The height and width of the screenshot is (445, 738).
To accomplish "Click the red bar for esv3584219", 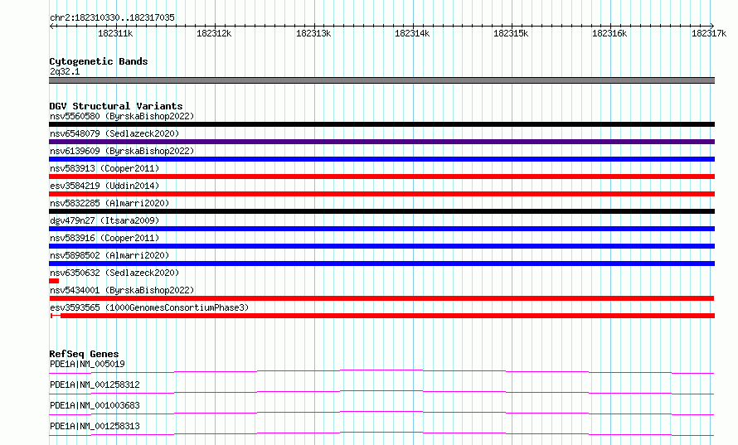I will [381, 194].
